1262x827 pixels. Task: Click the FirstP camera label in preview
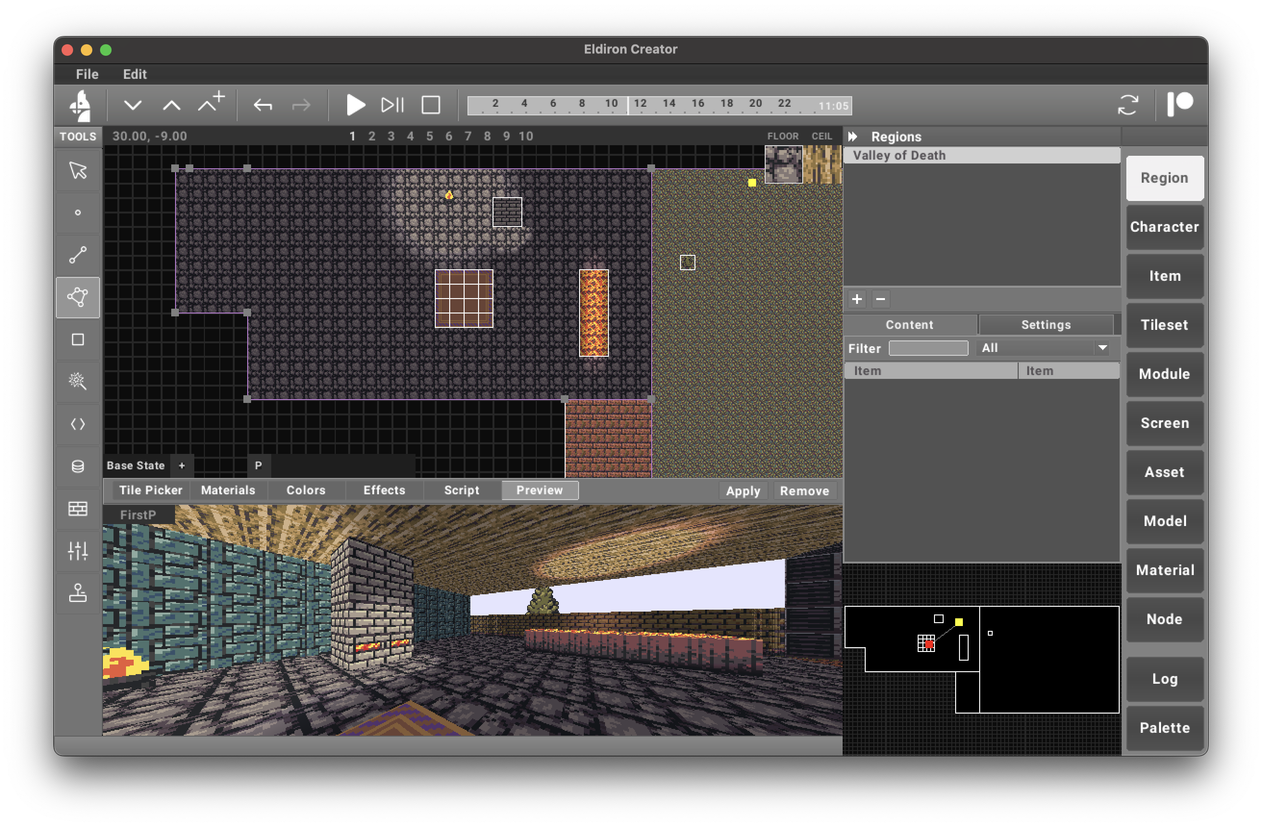[x=139, y=515]
